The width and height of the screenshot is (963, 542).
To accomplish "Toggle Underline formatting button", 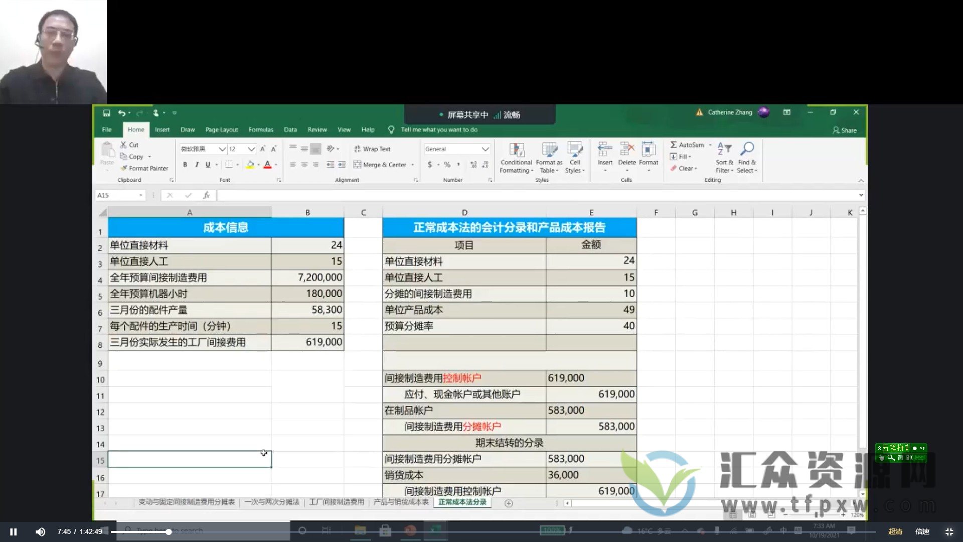I will 208,164.
